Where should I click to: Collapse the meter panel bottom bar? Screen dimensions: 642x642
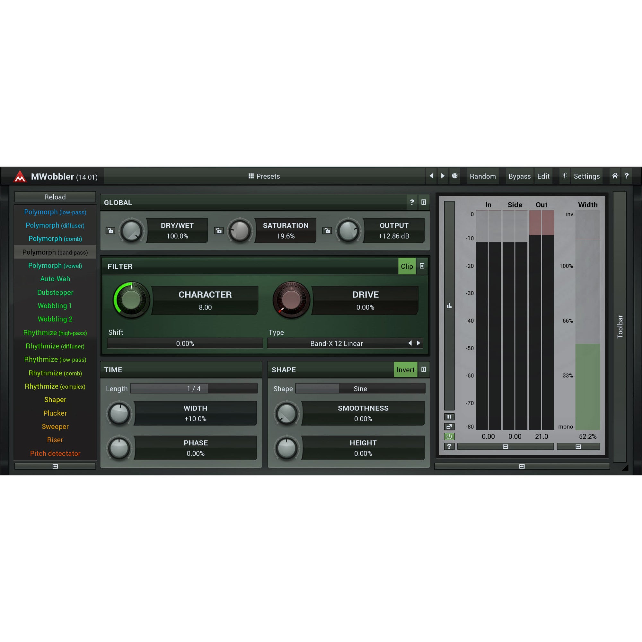click(x=522, y=466)
